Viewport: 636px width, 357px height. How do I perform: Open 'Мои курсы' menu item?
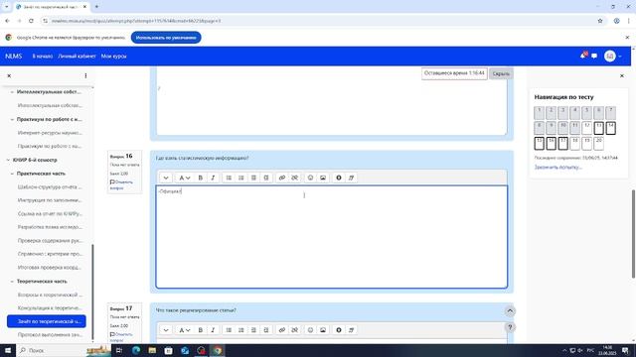pyautogui.click(x=114, y=57)
